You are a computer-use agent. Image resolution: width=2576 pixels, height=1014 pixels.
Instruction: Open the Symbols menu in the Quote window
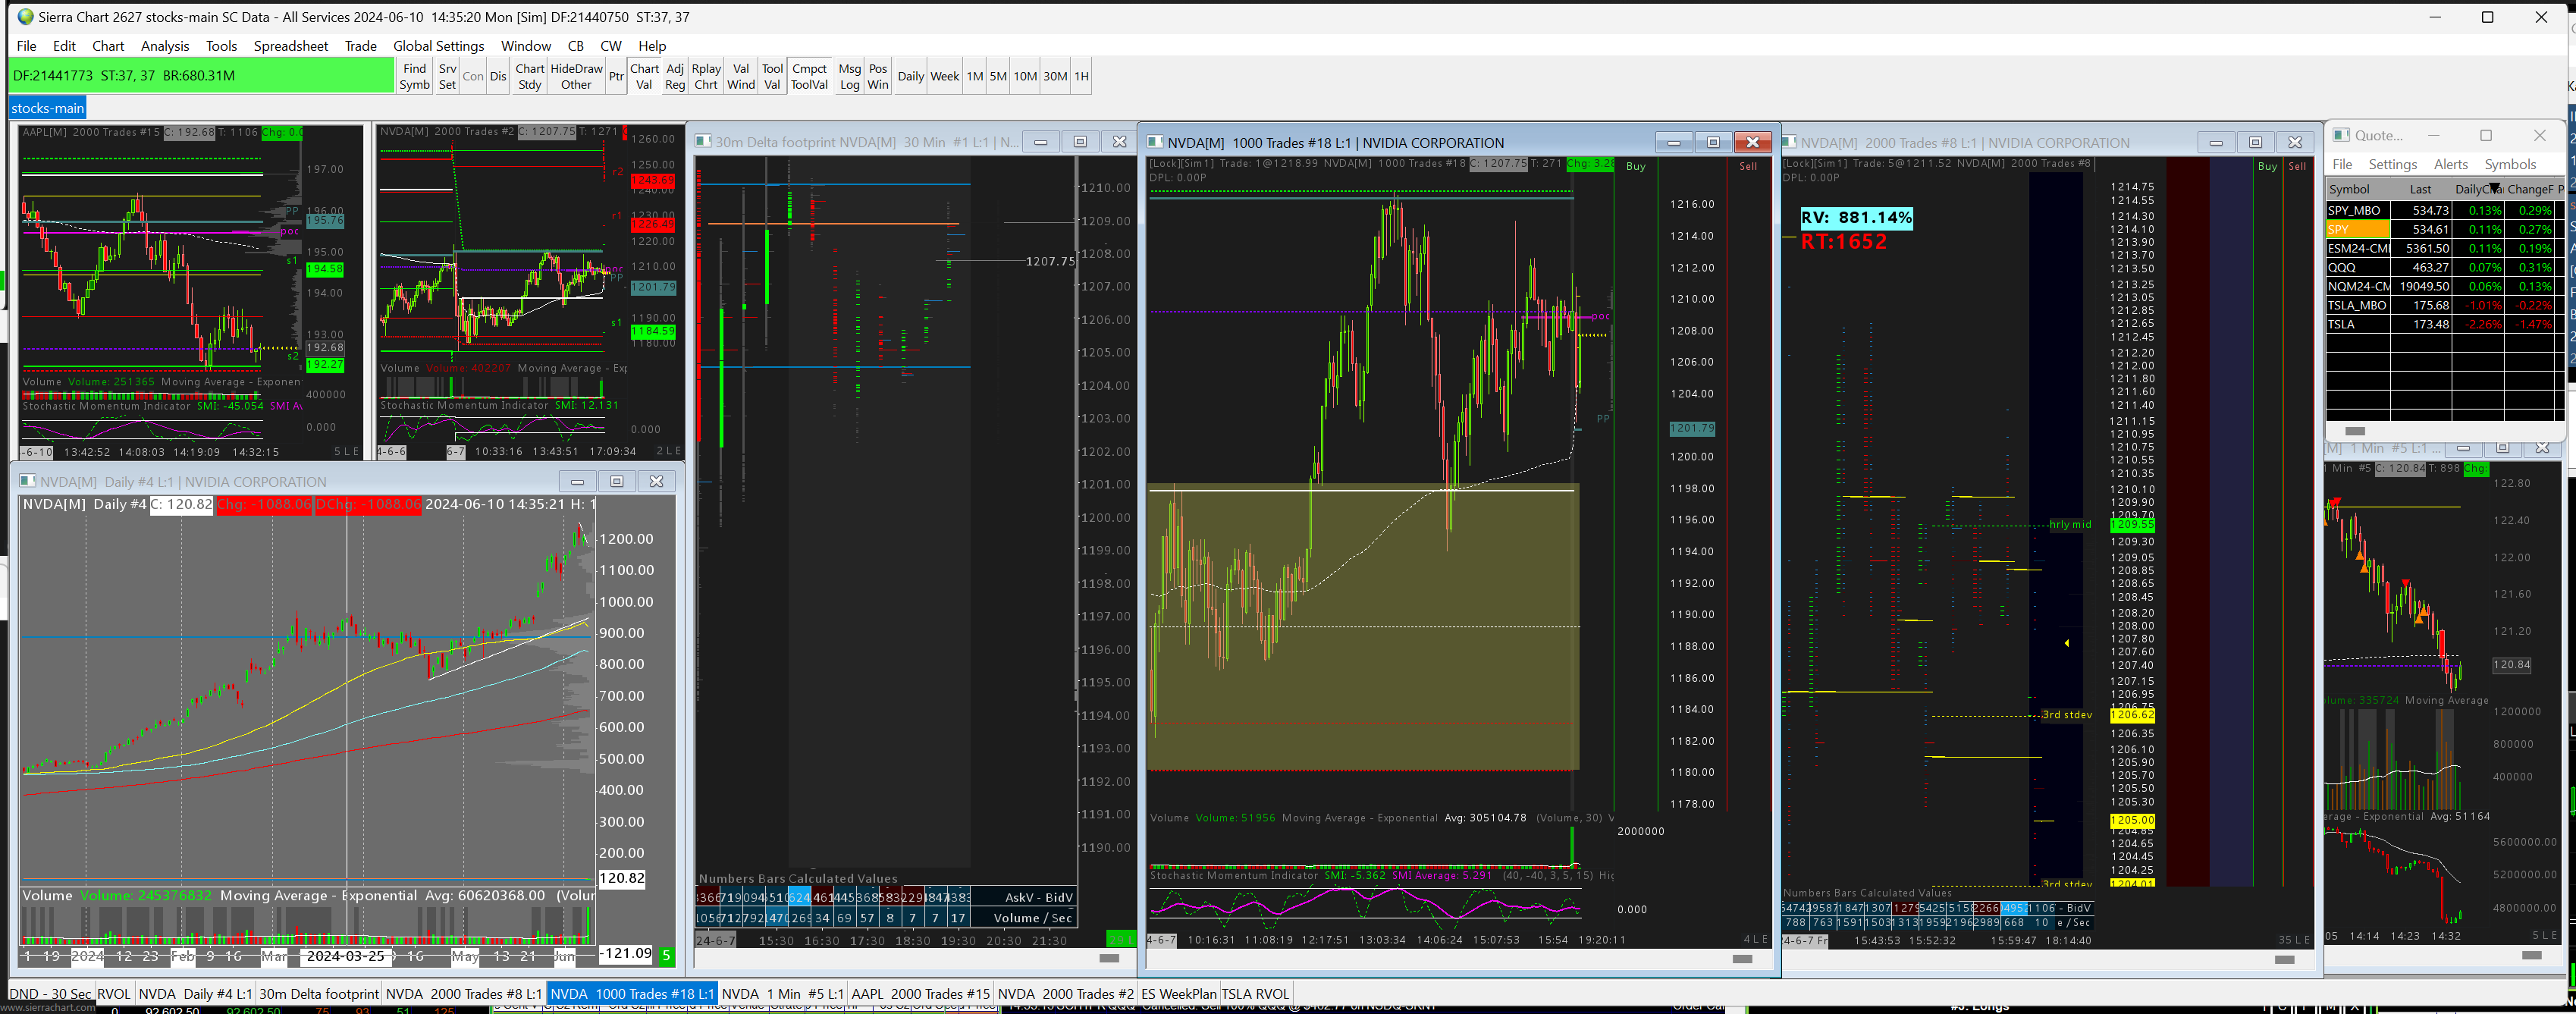[2510, 164]
